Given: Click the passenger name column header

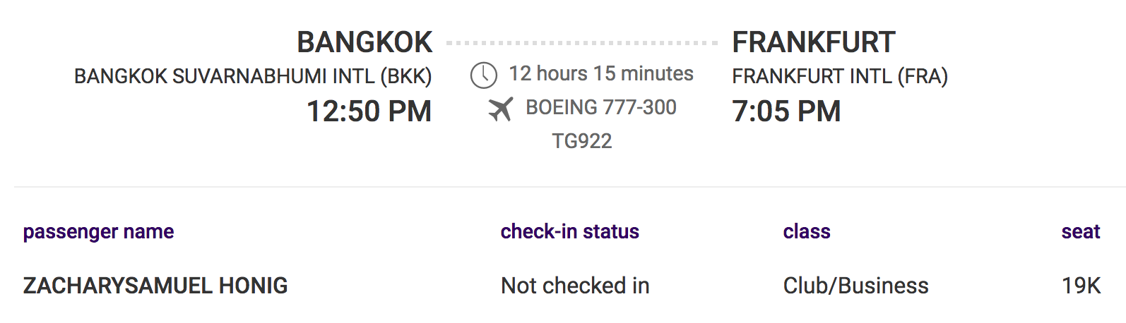Looking at the screenshot, I should tap(98, 231).
